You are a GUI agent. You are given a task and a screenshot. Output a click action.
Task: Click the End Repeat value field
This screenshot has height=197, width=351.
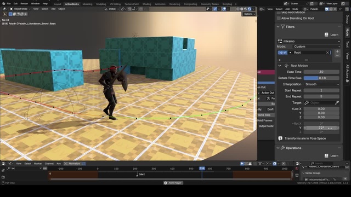pyautogui.click(x=322, y=96)
